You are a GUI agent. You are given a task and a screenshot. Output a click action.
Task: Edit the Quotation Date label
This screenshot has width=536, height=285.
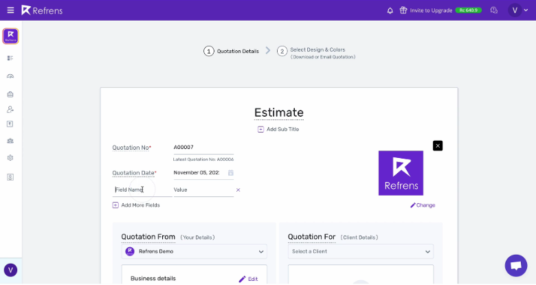click(134, 173)
